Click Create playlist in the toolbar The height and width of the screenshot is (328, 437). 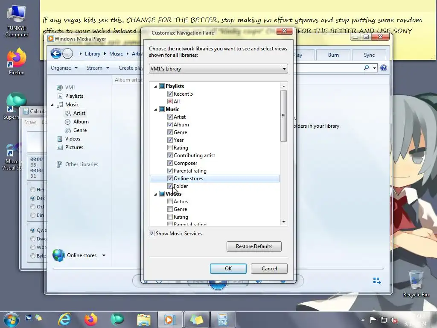click(x=131, y=68)
